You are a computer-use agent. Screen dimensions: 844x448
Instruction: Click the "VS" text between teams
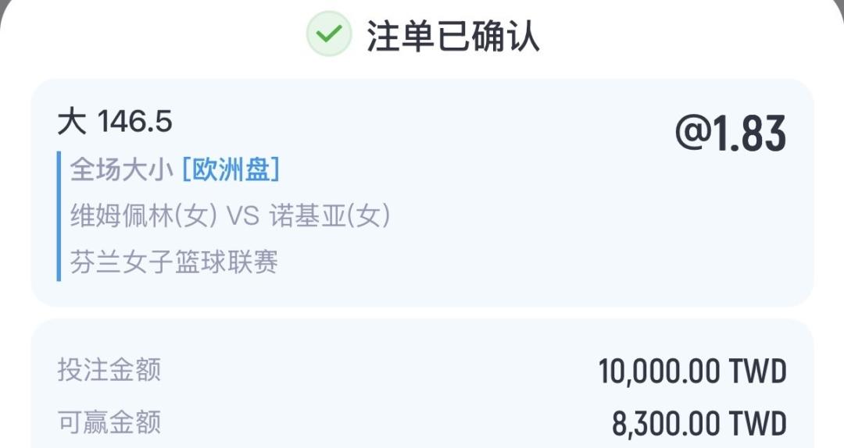(241, 215)
